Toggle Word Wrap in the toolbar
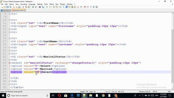Screen dimensions: 174x98 point(60,7)
